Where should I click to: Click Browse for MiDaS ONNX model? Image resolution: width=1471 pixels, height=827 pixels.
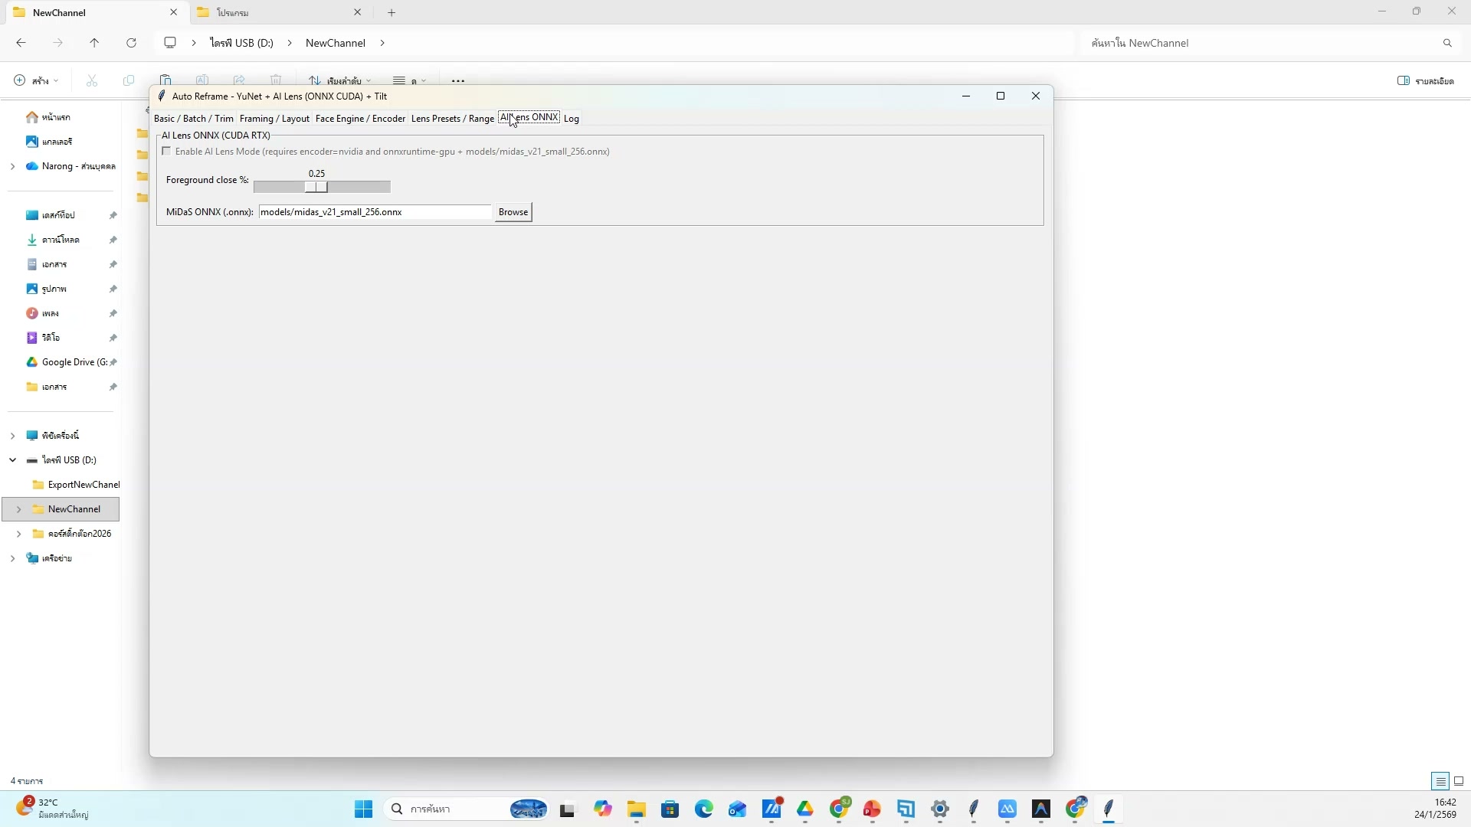pyautogui.click(x=513, y=212)
